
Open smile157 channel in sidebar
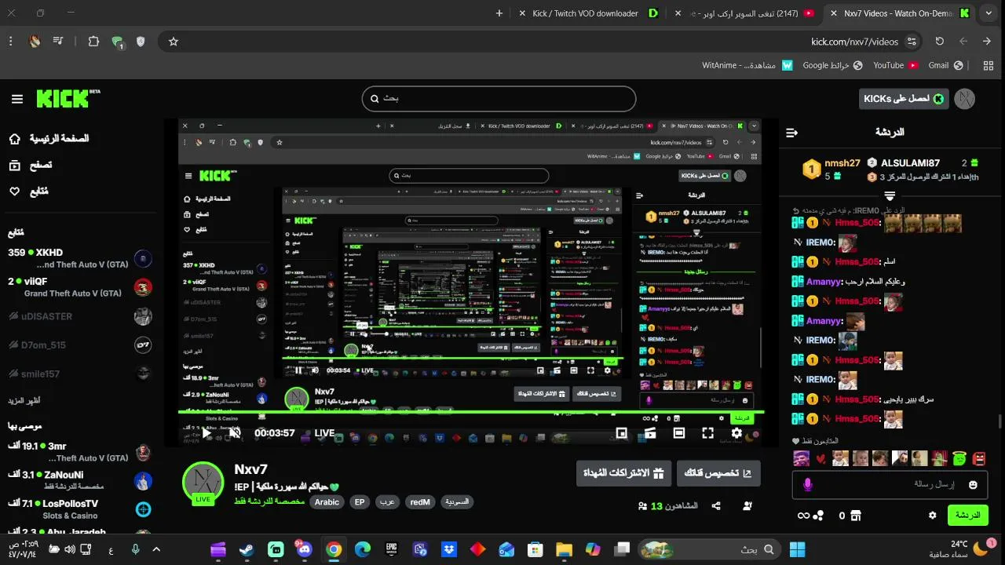coord(79,374)
